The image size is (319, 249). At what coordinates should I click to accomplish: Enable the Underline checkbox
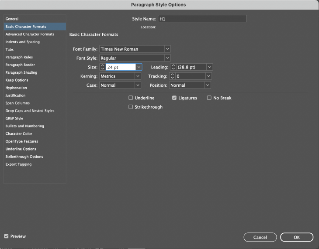[x=131, y=98]
